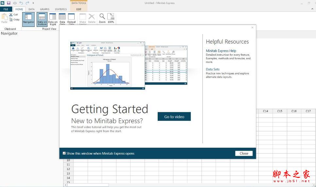
Task: Click the Navigator panel heading
Action: pyautogui.click(x=9, y=33)
